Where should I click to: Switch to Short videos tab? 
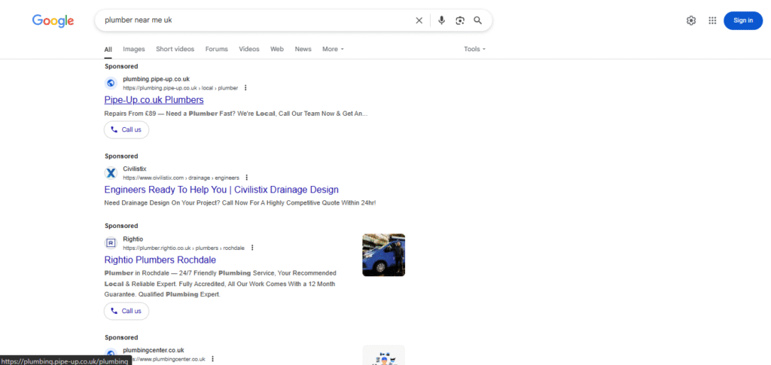pos(175,49)
